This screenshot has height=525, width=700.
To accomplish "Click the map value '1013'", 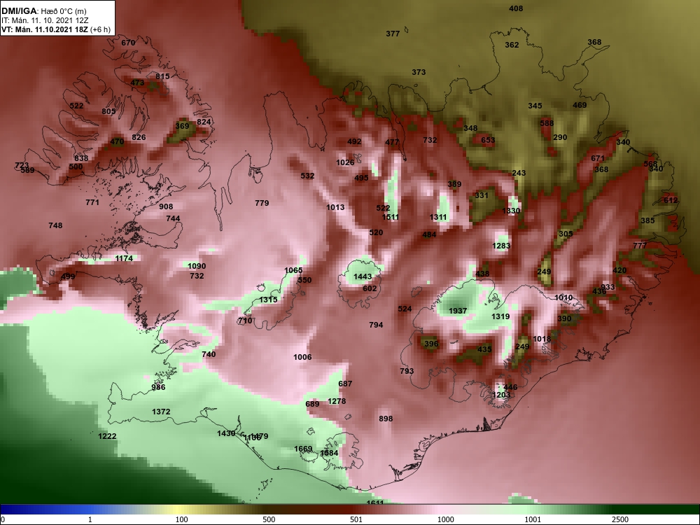I will coord(335,208).
